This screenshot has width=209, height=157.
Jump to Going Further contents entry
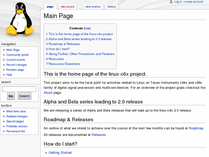(x=80, y=54)
